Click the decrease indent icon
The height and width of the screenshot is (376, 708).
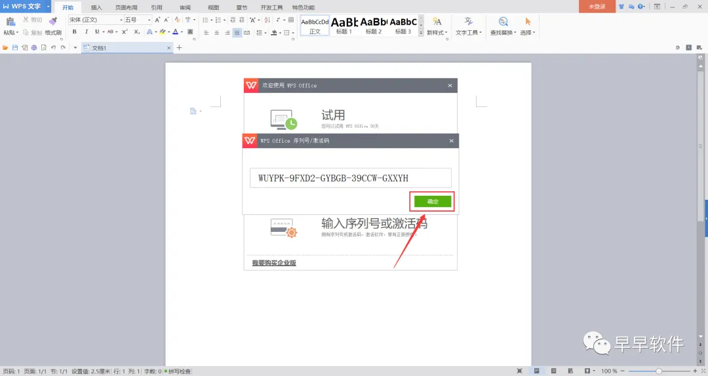[x=233, y=20]
